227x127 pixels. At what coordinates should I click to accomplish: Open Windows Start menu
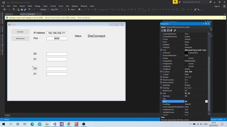point(4,124)
